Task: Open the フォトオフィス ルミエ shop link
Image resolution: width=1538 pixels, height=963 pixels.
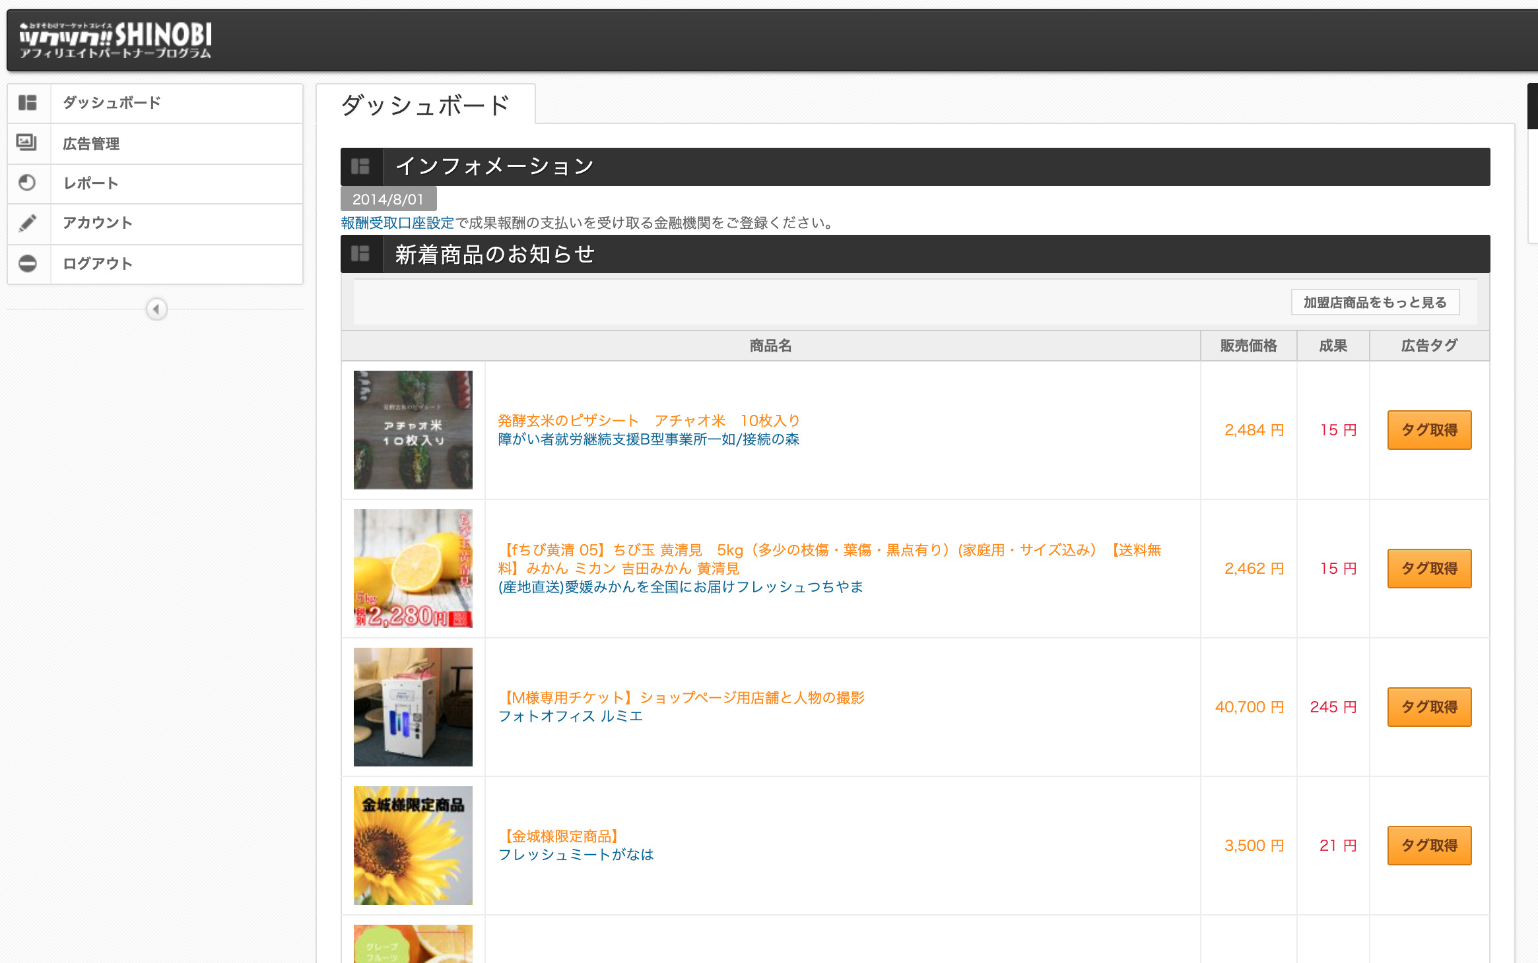Action: [x=570, y=716]
